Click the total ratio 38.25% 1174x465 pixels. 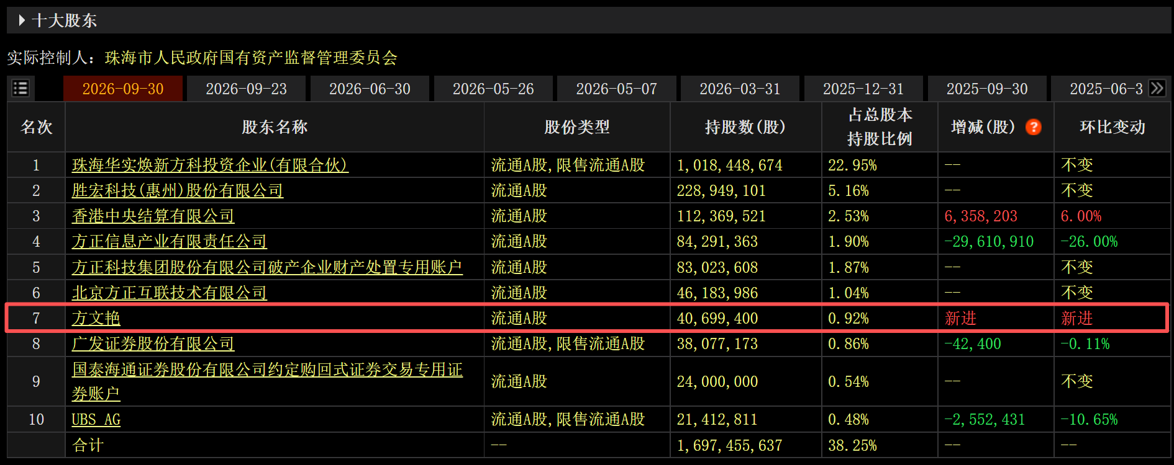click(x=852, y=446)
